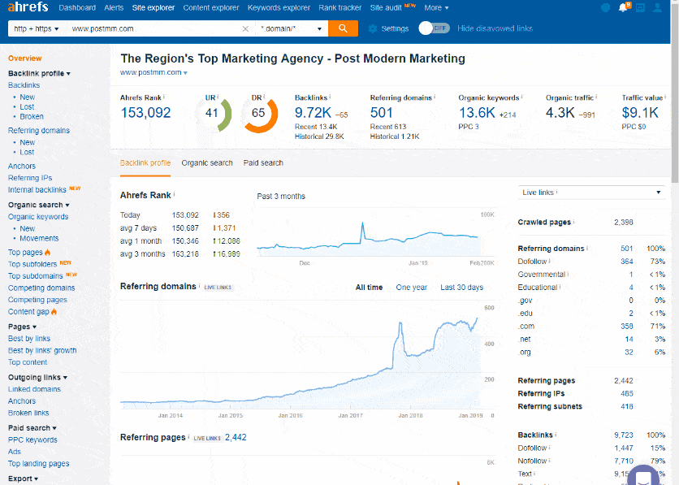This screenshot has height=485, width=679.
Task: Open the user account profile icon
Action: click(658, 8)
